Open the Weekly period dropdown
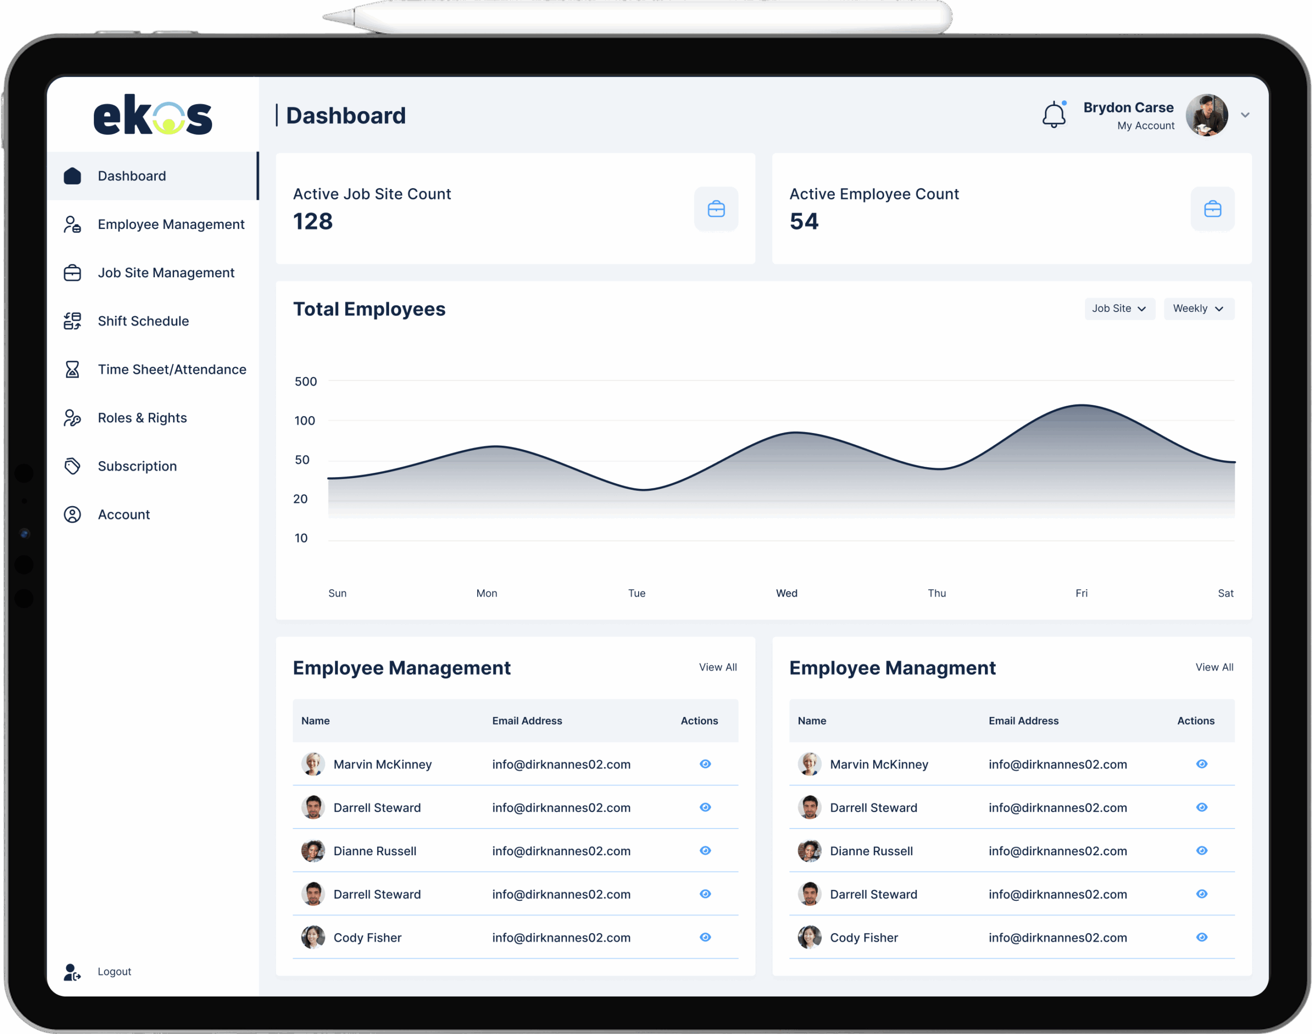The width and height of the screenshot is (1312, 1034). (1198, 309)
